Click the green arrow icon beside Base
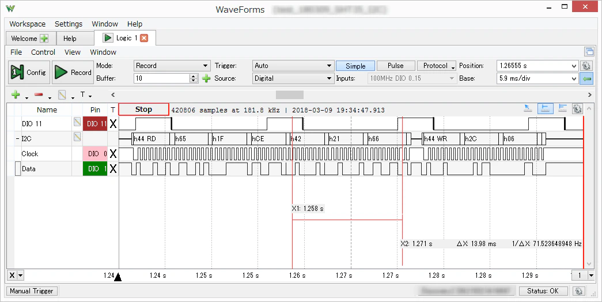 pos(587,78)
